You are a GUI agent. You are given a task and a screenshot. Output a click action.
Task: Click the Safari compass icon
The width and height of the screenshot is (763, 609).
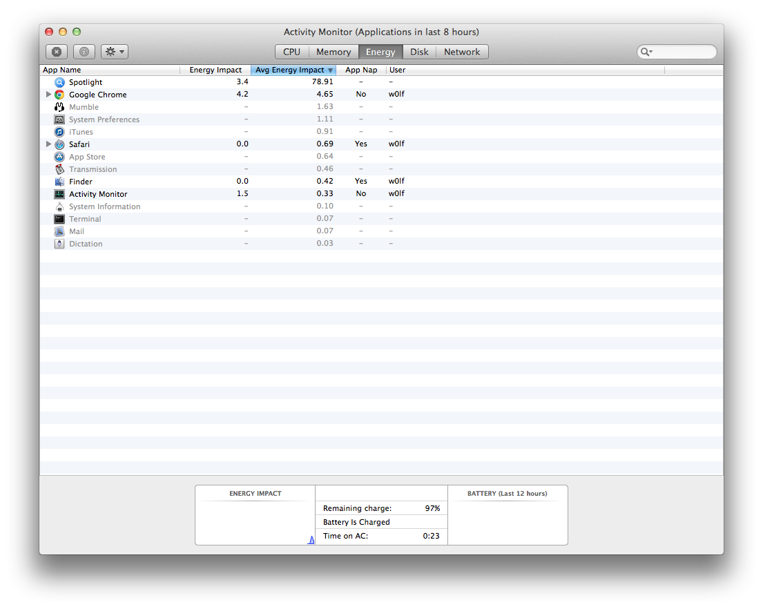pyautogui.click(x=59, y=144)
